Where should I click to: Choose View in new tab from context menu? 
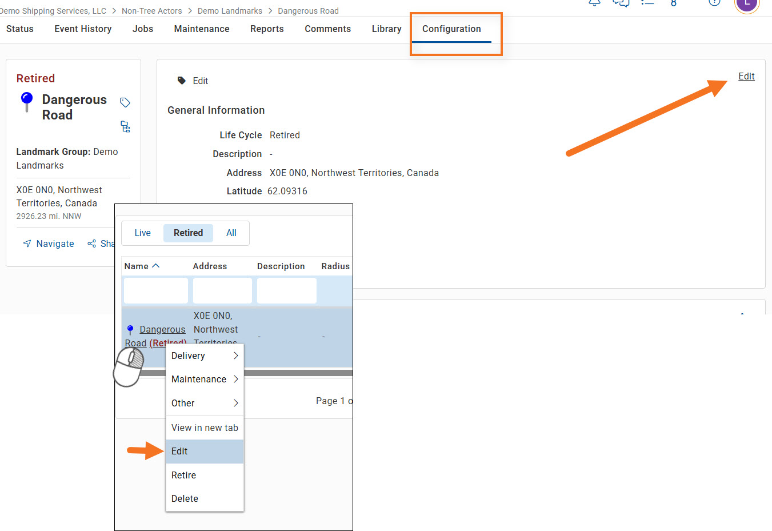click(x=205, y=428)
